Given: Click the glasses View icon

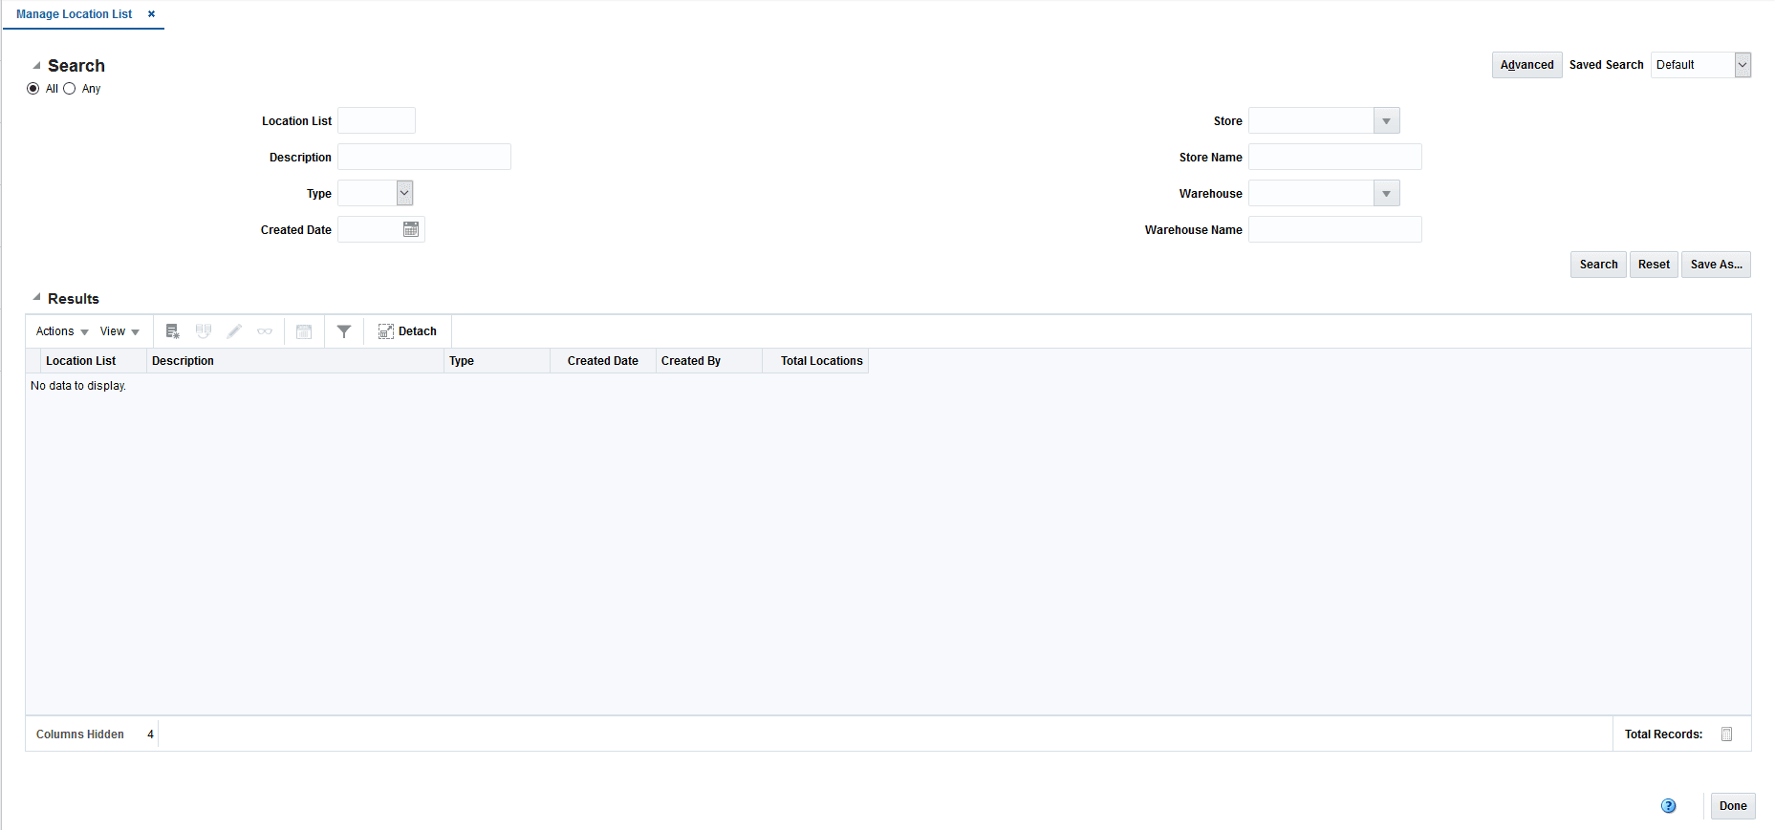Looking at the screenshot, I should coord(265,331).
